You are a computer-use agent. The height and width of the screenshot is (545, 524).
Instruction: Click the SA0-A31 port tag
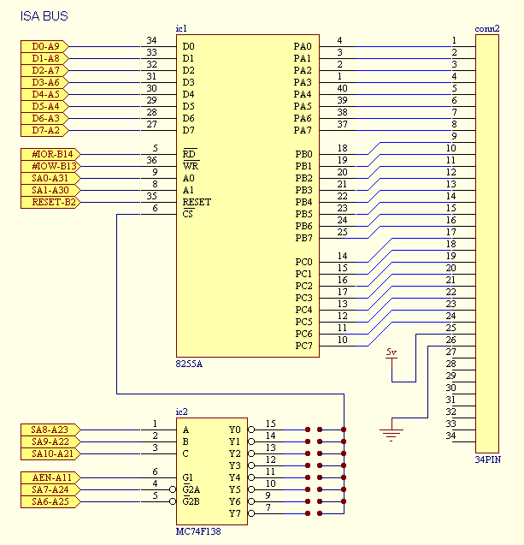[50, 178]
